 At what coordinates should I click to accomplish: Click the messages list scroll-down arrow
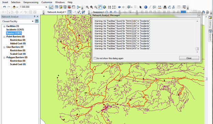pyautogui.click(x=197, y=52)
